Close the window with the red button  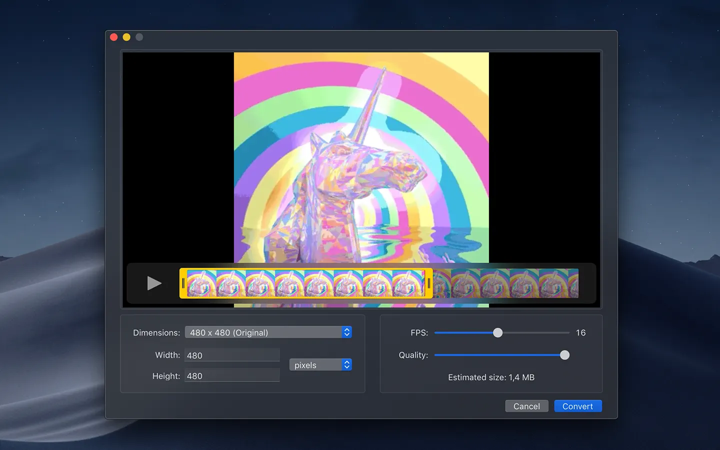114,37
